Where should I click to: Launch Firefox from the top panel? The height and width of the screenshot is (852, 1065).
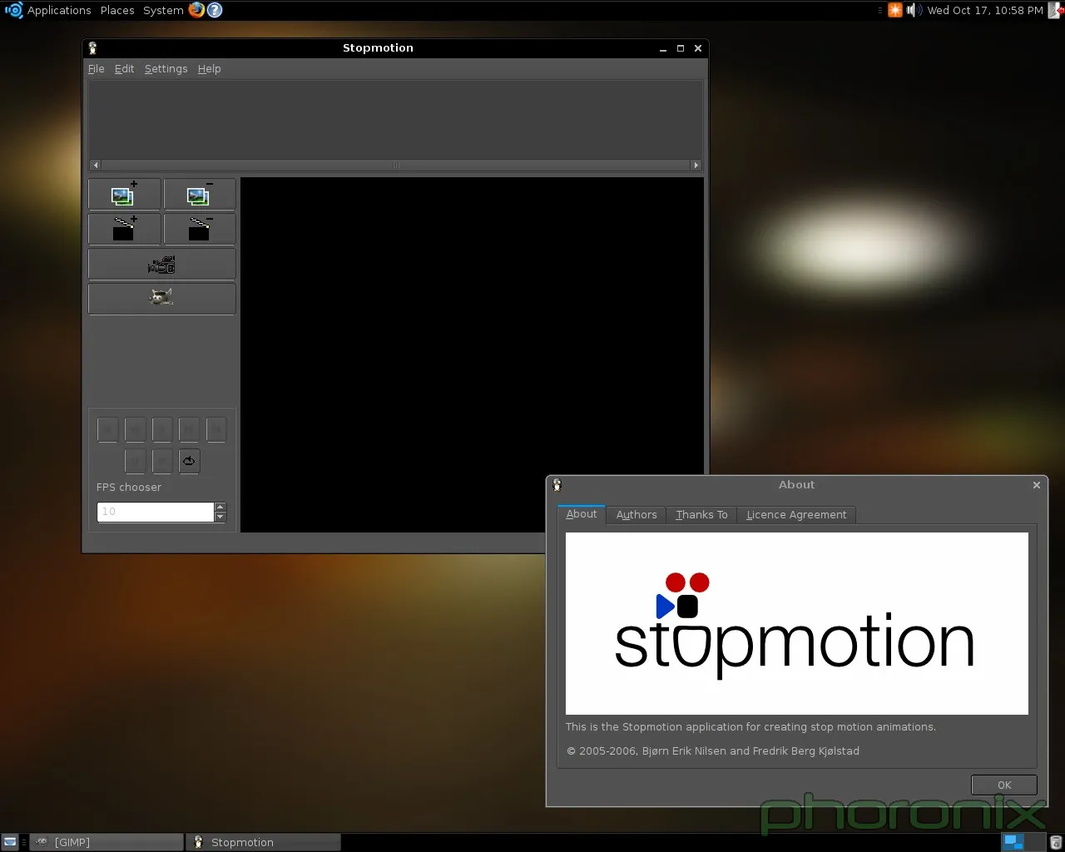[x=196, y=10]
